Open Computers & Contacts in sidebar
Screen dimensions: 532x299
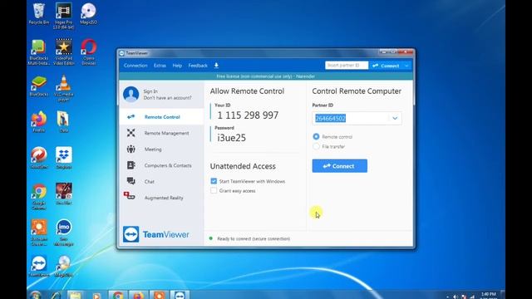[161, 165]
